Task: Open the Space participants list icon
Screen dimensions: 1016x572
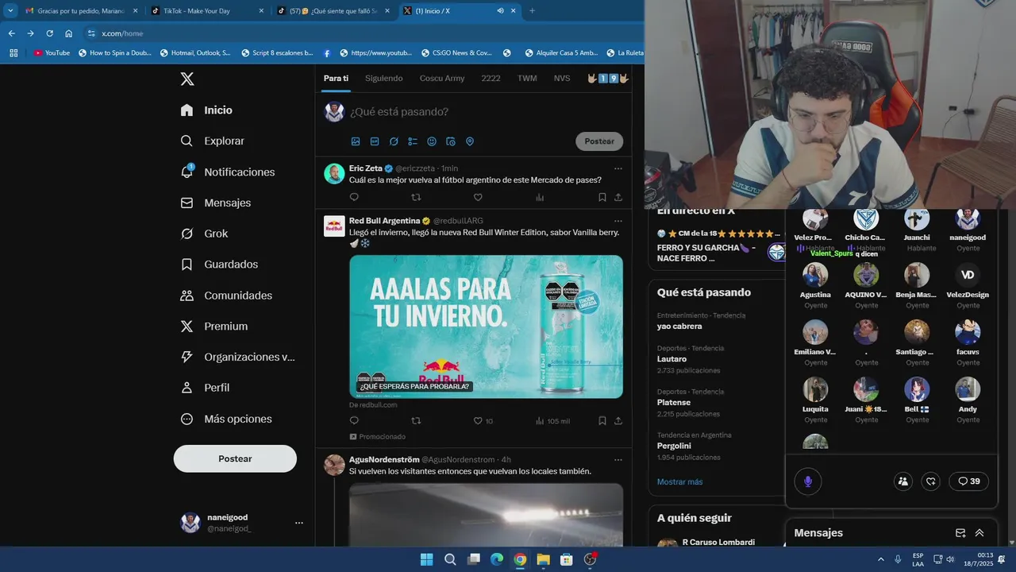Action: (902, 481)
